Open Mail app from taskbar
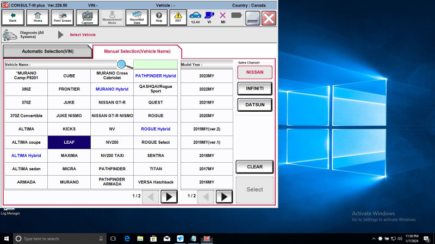 167,239
